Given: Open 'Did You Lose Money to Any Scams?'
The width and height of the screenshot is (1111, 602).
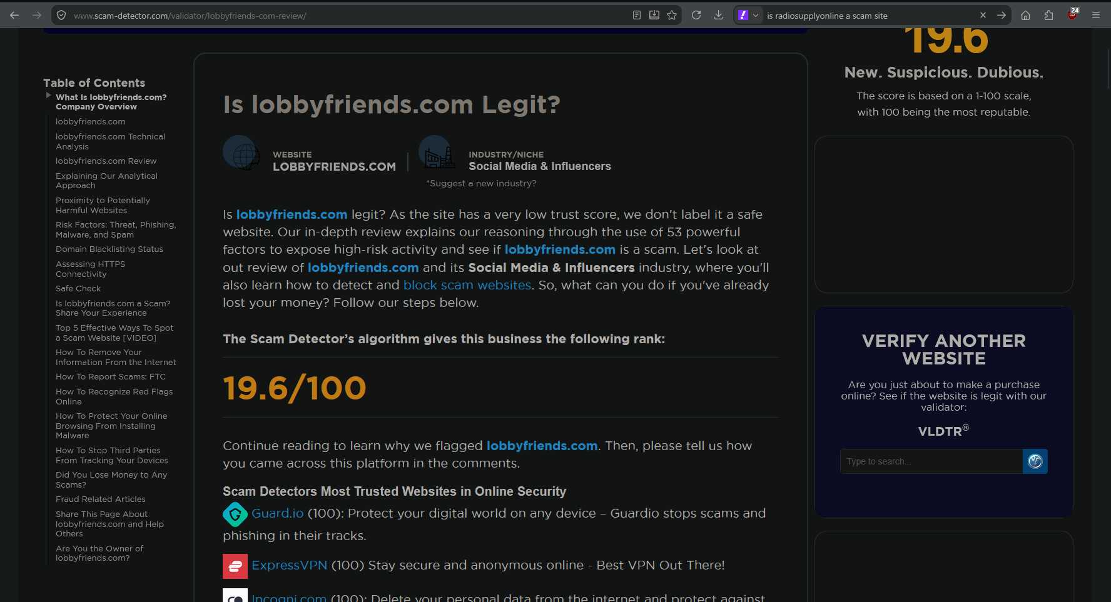Looking at the screenshot, I should click(111, 479).
